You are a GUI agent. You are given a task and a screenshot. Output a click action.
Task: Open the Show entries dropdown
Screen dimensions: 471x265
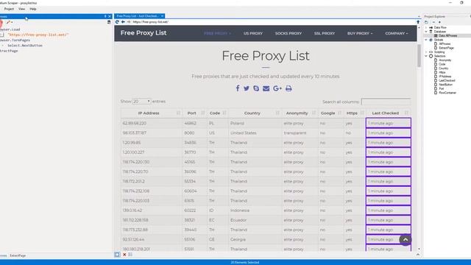pyautogui.click(x=141, y=102)
